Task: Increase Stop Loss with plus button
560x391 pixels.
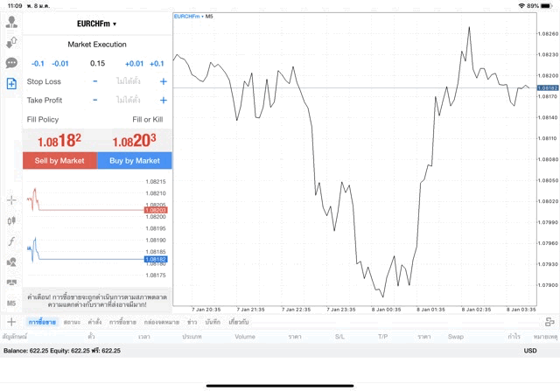Action: (163, 81)
